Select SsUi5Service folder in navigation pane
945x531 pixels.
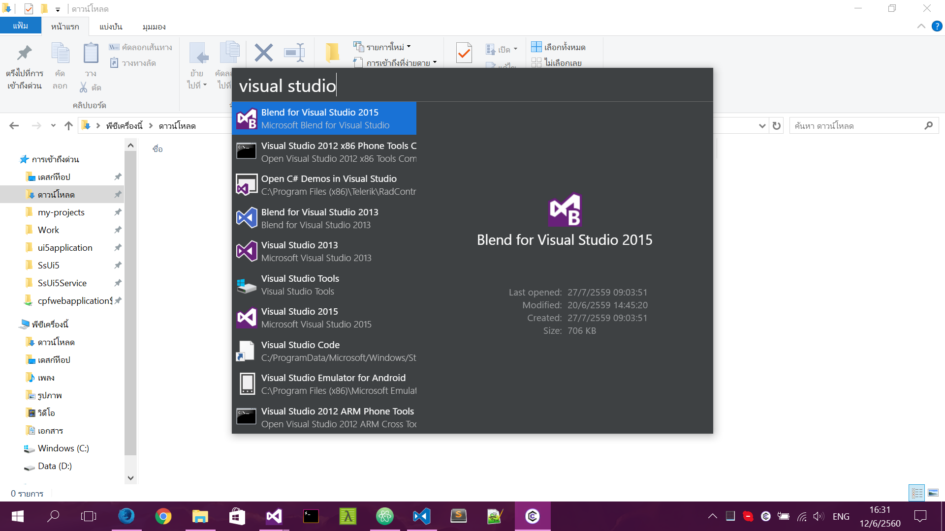point(62,283)
